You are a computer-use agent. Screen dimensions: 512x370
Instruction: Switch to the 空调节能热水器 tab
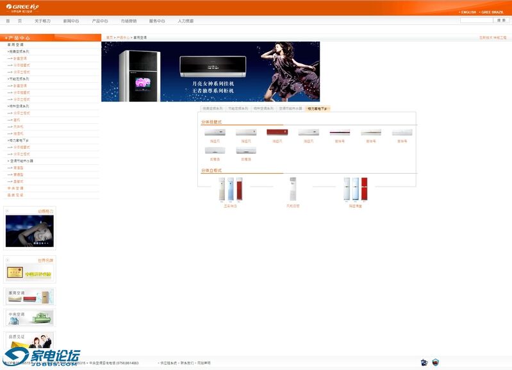[x=290, y=108]
